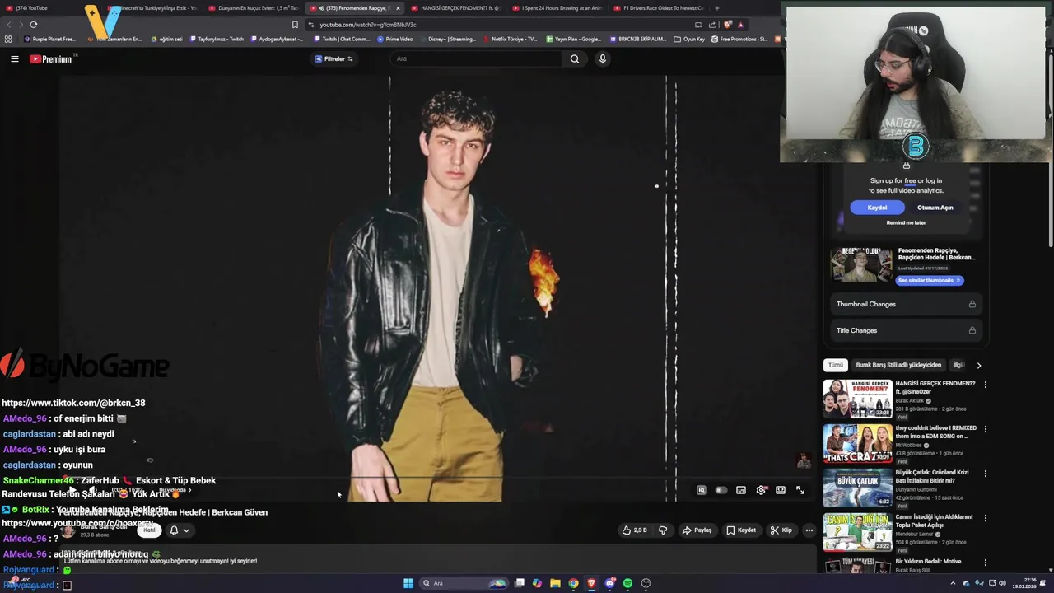Click See similar thumbnails button
1054x593 pixels.
pos(930,280)
